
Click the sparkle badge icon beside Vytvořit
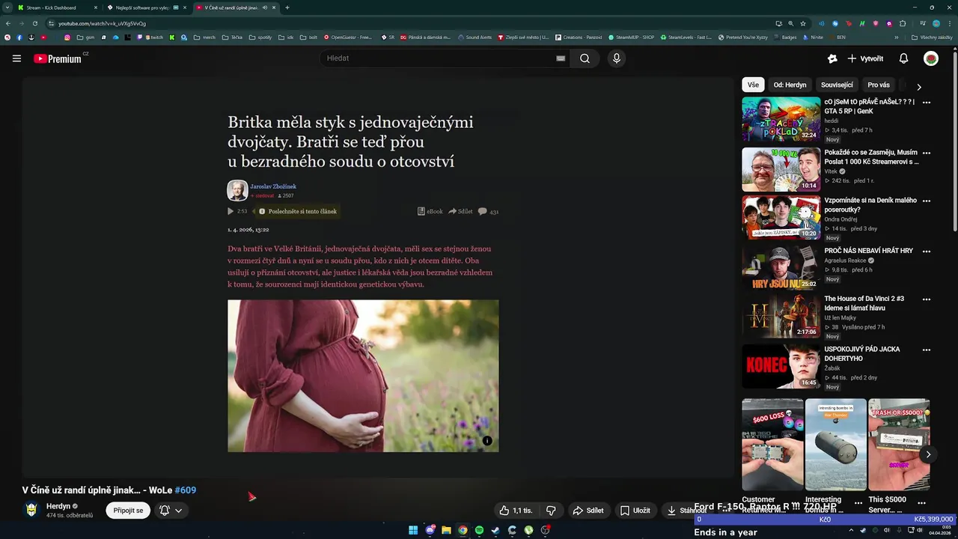pos(832,58)
